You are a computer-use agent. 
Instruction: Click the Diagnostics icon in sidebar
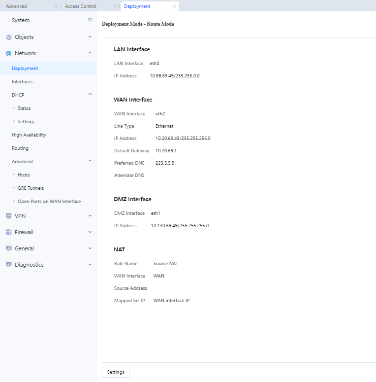tap(9, 265)
